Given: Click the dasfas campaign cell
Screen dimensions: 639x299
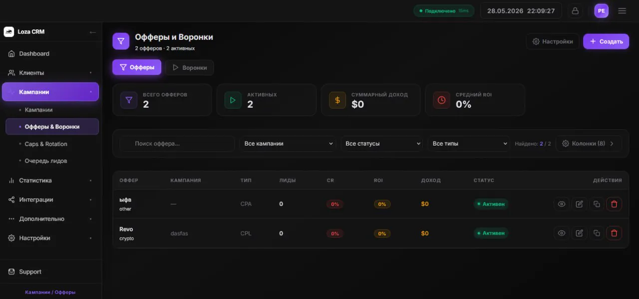Looking at the screenshot, I should coord(179,233).
